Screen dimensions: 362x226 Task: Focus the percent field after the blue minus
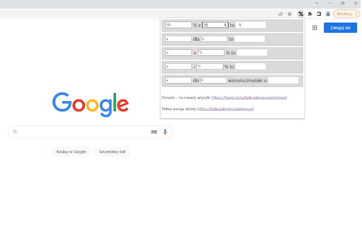pos(210,67)
